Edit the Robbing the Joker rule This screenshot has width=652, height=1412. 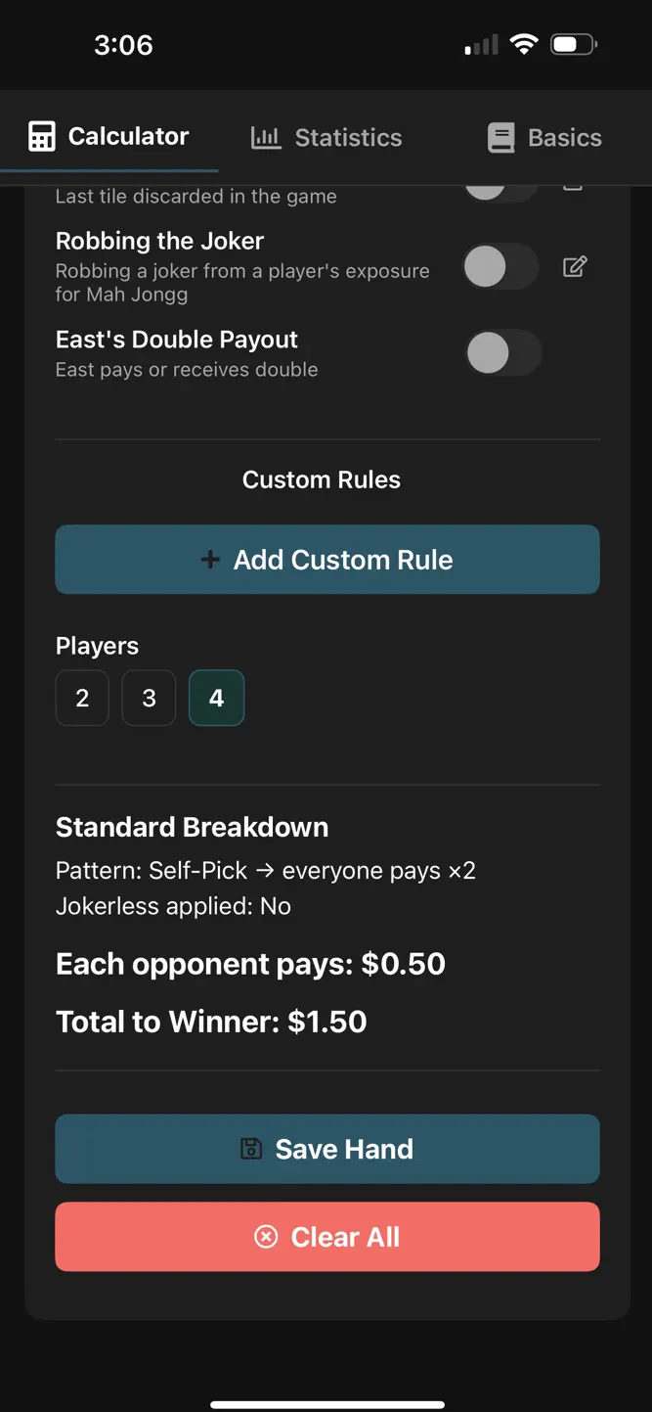[x=575, y=266]
